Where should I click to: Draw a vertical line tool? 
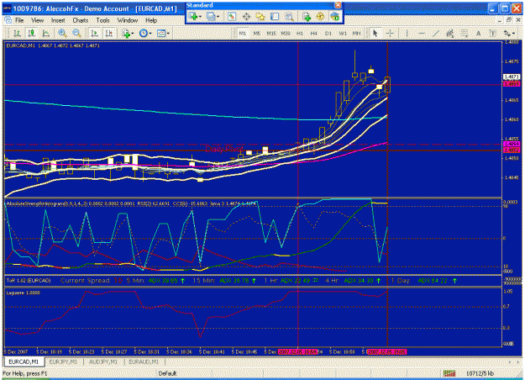(x=407, y=33)
